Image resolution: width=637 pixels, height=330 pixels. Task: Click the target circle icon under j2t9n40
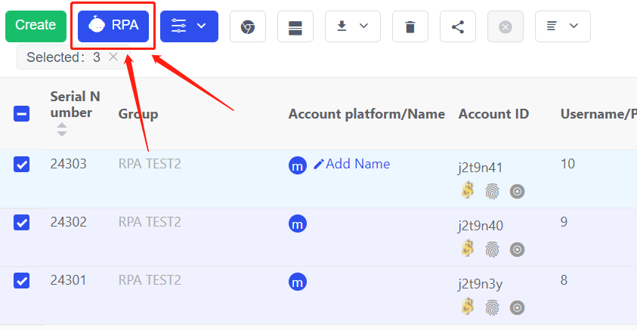(x=517, y=249)
